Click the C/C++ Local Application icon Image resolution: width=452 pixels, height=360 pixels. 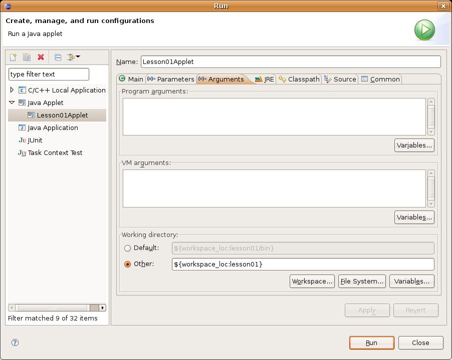(x=22, y=90)
